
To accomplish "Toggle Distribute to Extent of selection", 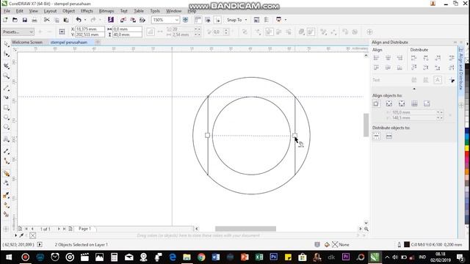I will pos(376,136).
